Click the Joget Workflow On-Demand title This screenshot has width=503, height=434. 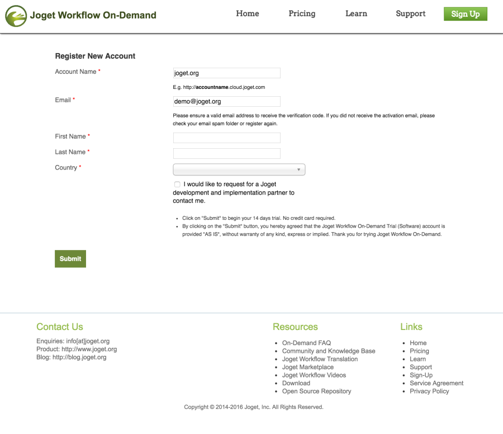(93, 15)
